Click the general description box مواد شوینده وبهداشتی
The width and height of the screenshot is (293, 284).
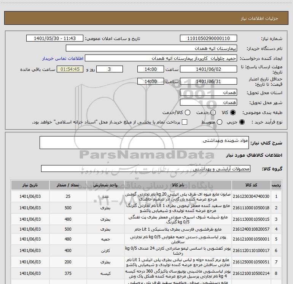144,143
